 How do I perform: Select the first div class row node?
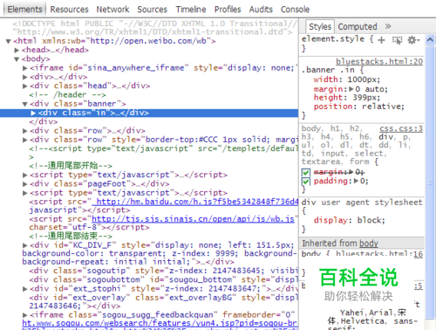[x=87, y=131]
